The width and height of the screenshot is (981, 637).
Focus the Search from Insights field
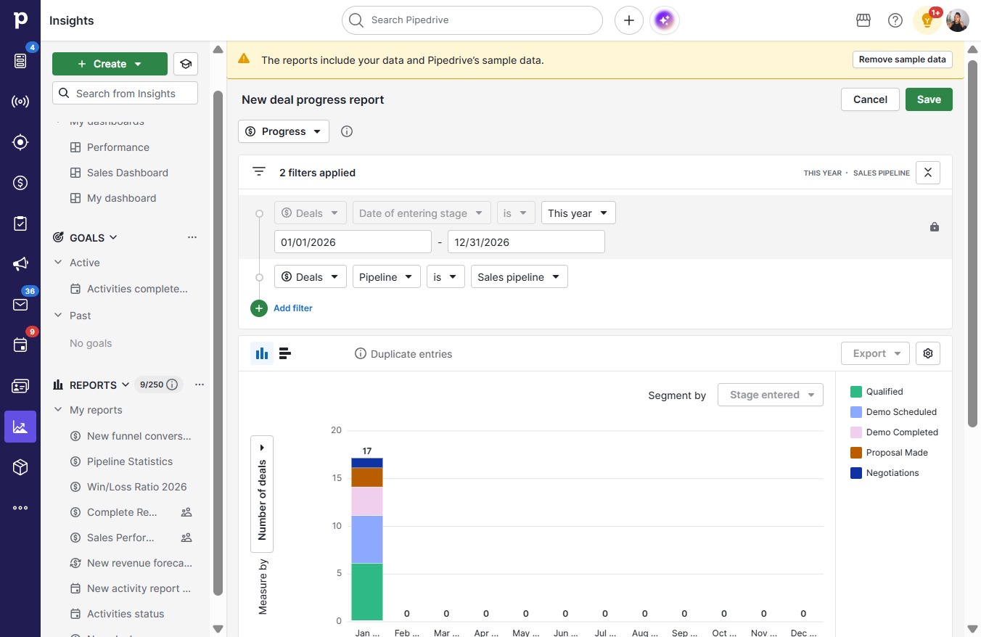[125, 93]
